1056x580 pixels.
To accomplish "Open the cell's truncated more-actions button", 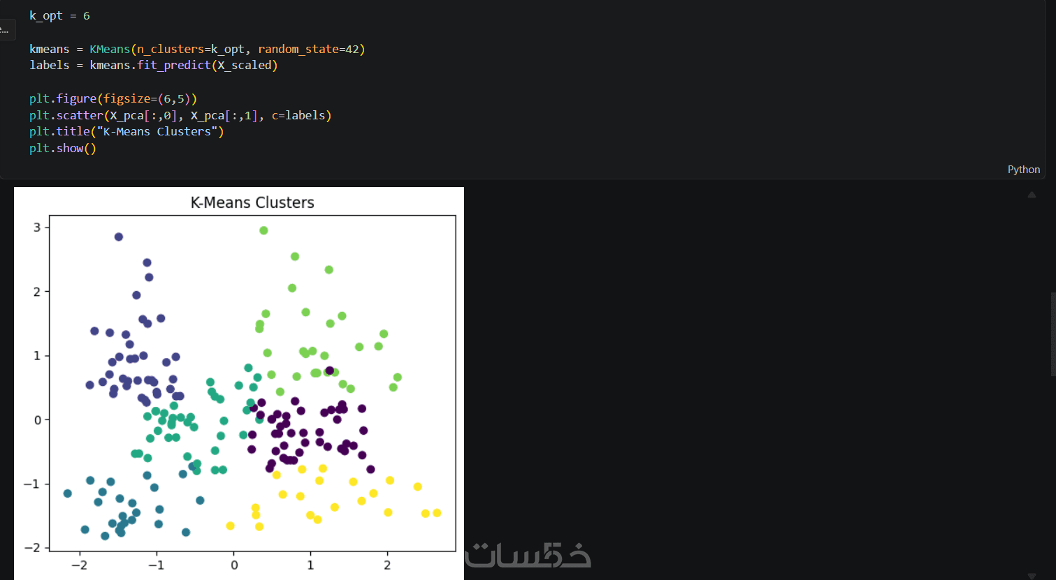I will click(x=6, y=30).
